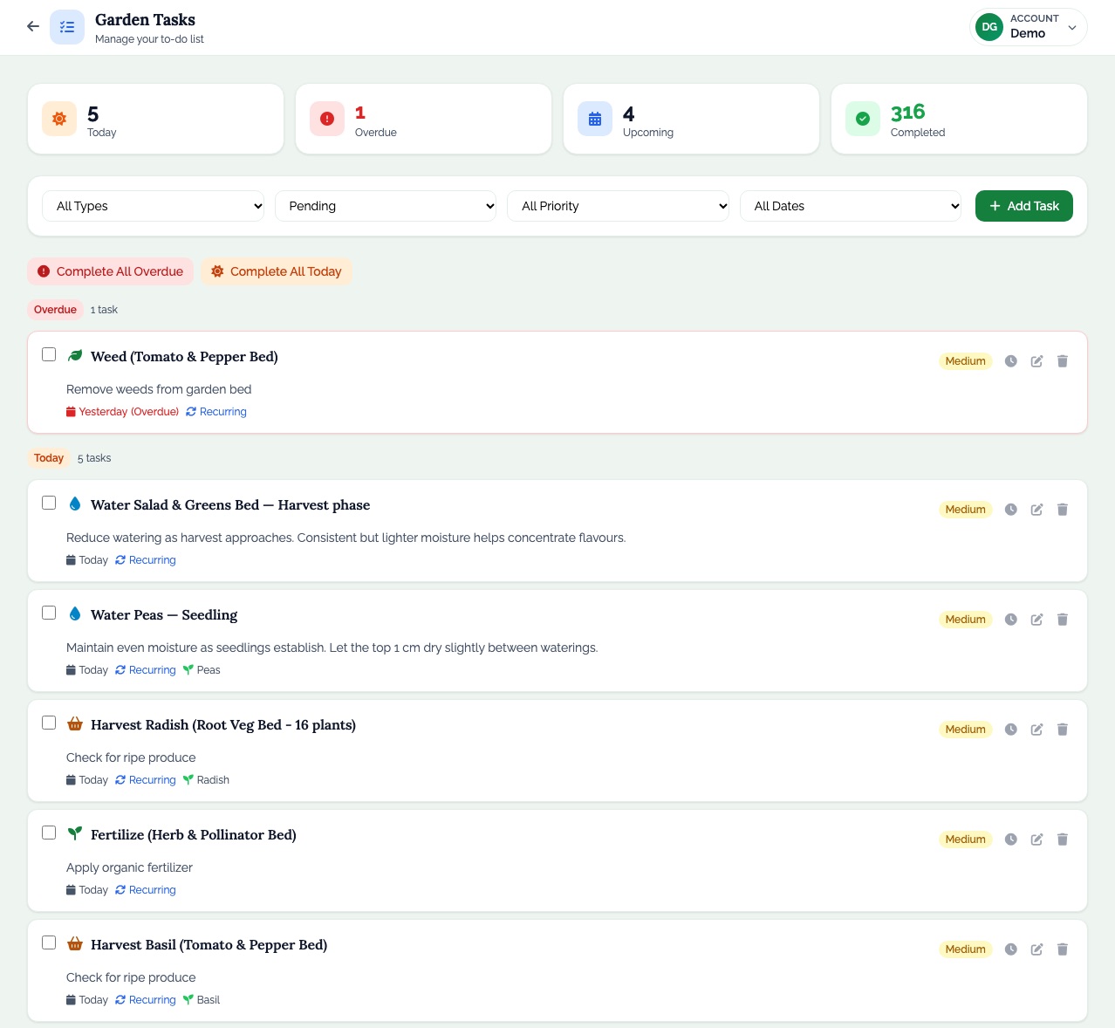This screenshot has width=1115, height=1028.
Task: Open the Overdue summary card
Action: point(423,119)
